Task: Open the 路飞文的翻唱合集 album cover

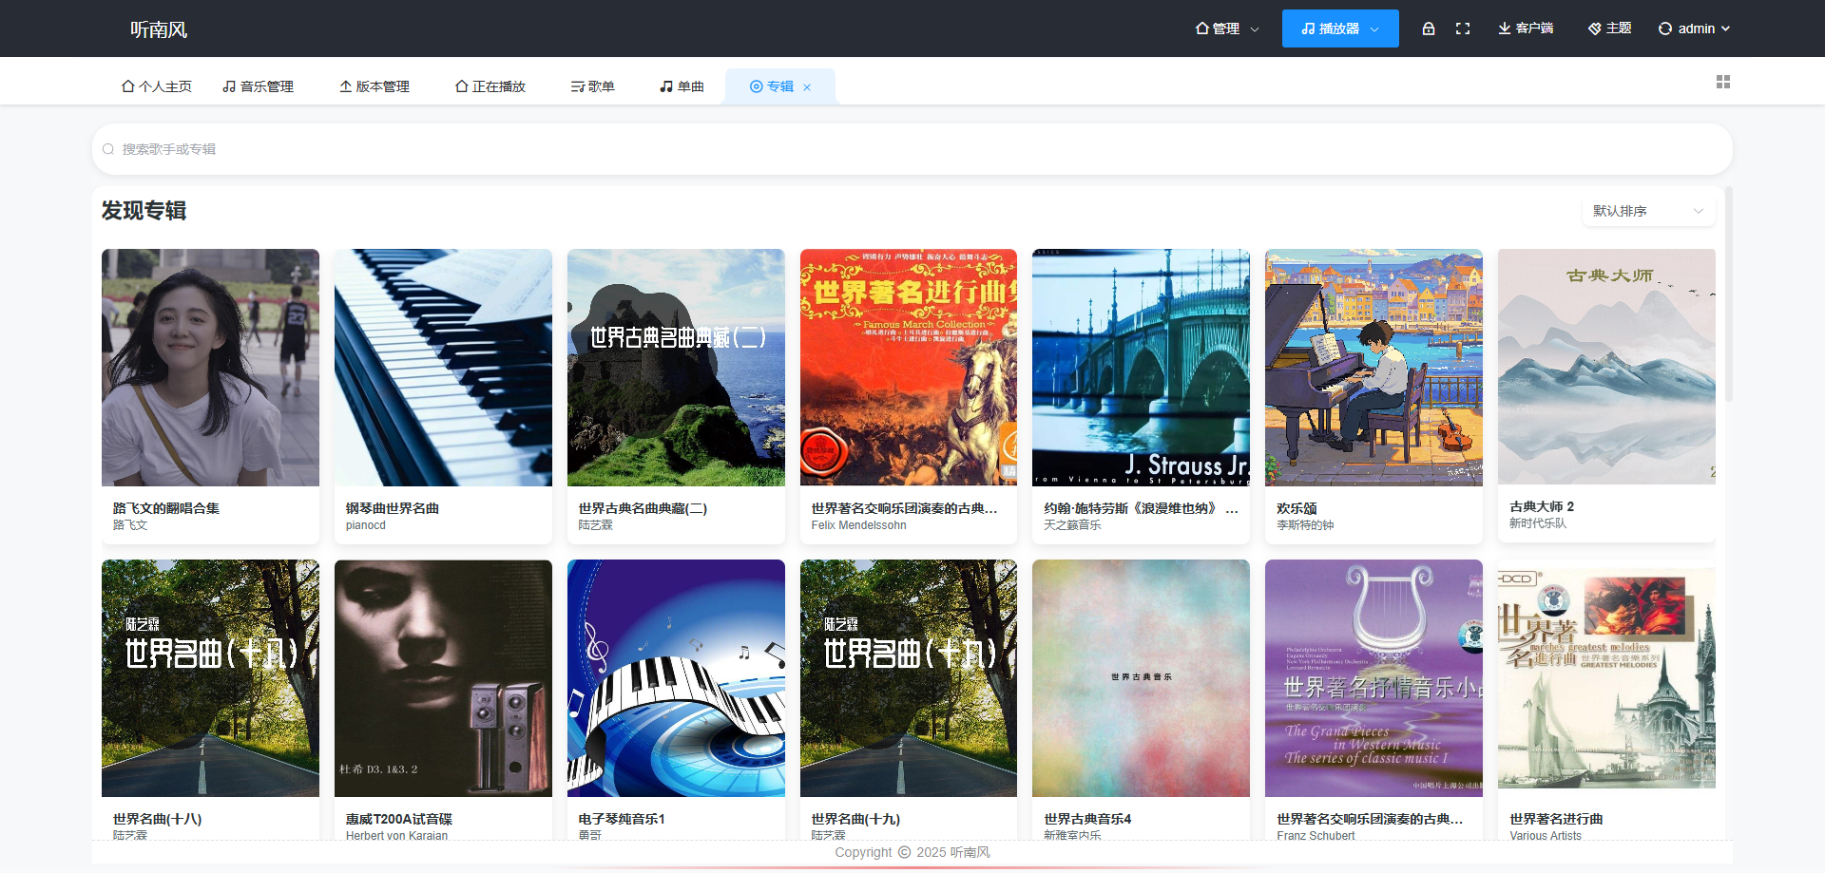Action: (210, 368)
